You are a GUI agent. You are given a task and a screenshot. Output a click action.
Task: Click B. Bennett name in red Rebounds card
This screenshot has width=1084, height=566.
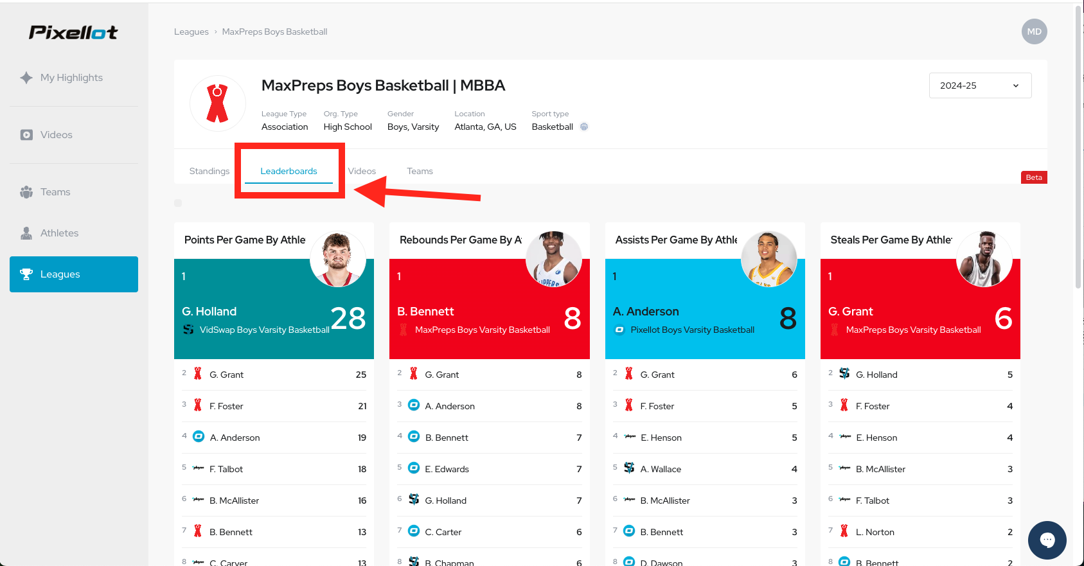pos(425,312)
